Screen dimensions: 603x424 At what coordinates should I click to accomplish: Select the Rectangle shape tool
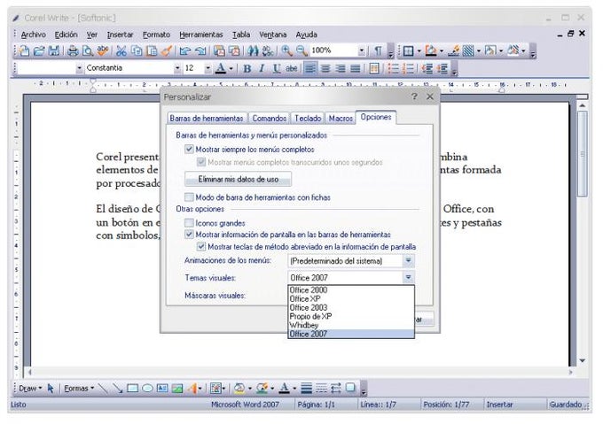pyautogui.click(x=132, y=389)
